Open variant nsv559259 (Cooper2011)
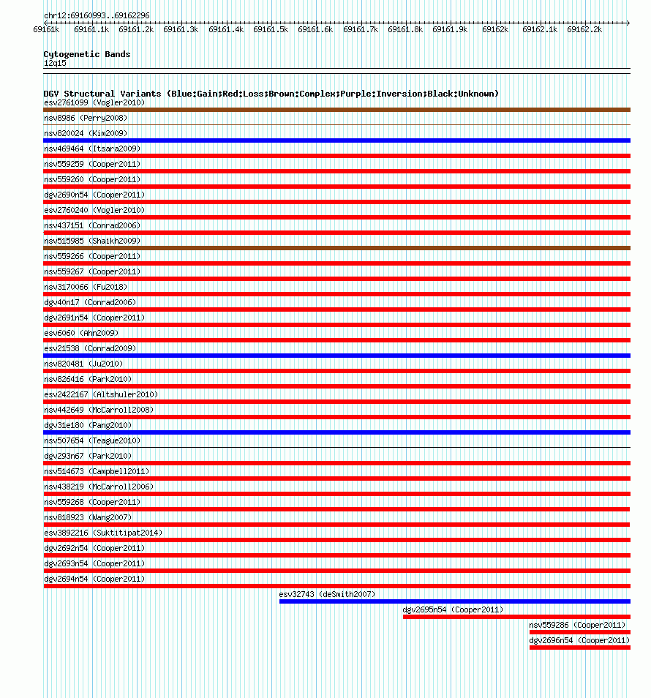651x698 pixels. click(92, 165)
